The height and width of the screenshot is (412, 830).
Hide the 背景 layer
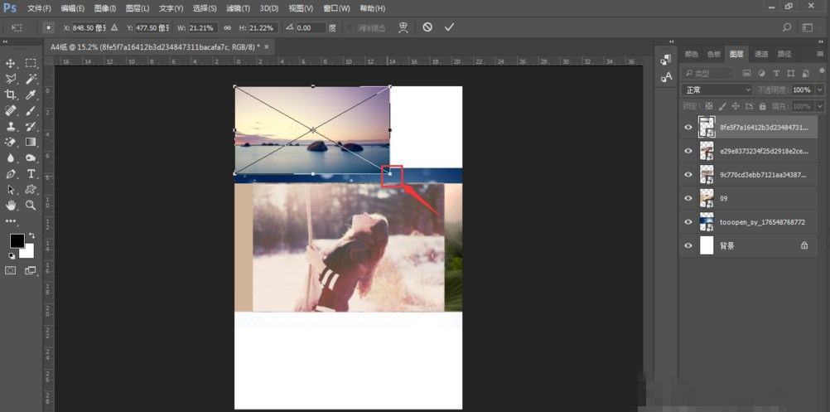pos(688,245)
